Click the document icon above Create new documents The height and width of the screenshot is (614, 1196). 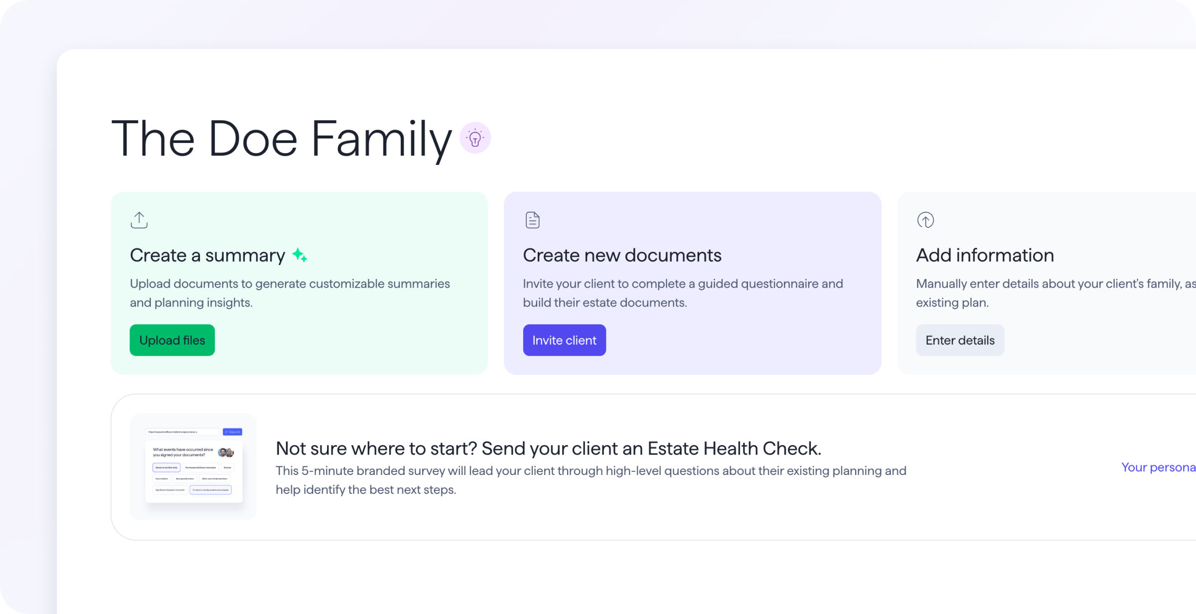532,220
